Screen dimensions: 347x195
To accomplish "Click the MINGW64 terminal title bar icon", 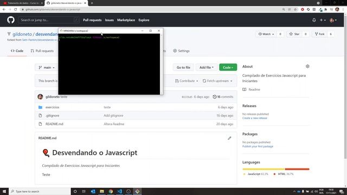I will coord(61,31).
